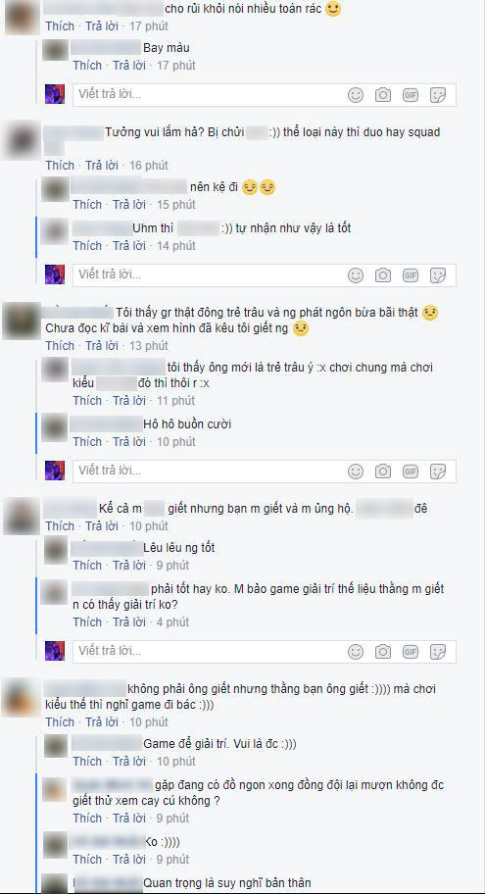The width and height of the screenshot is (485, 894).
Task: Open GIF picker in second reply box
Action: pos(411,275)
